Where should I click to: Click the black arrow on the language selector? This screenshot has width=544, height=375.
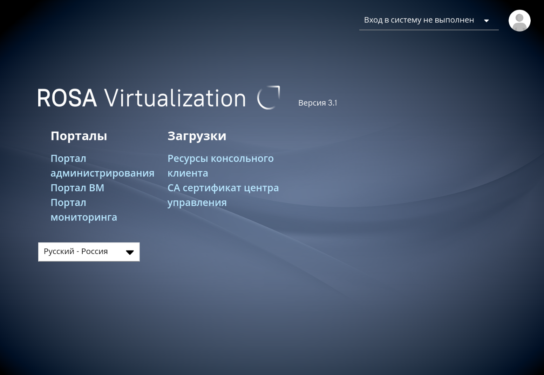(x=130, y=252)
